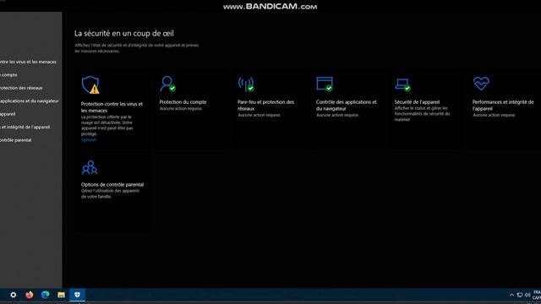Viewport: 541px width, 304px height.
Task: Open 'Performances et intégrité de l'appareil' tile title
Action: [503, 105]
